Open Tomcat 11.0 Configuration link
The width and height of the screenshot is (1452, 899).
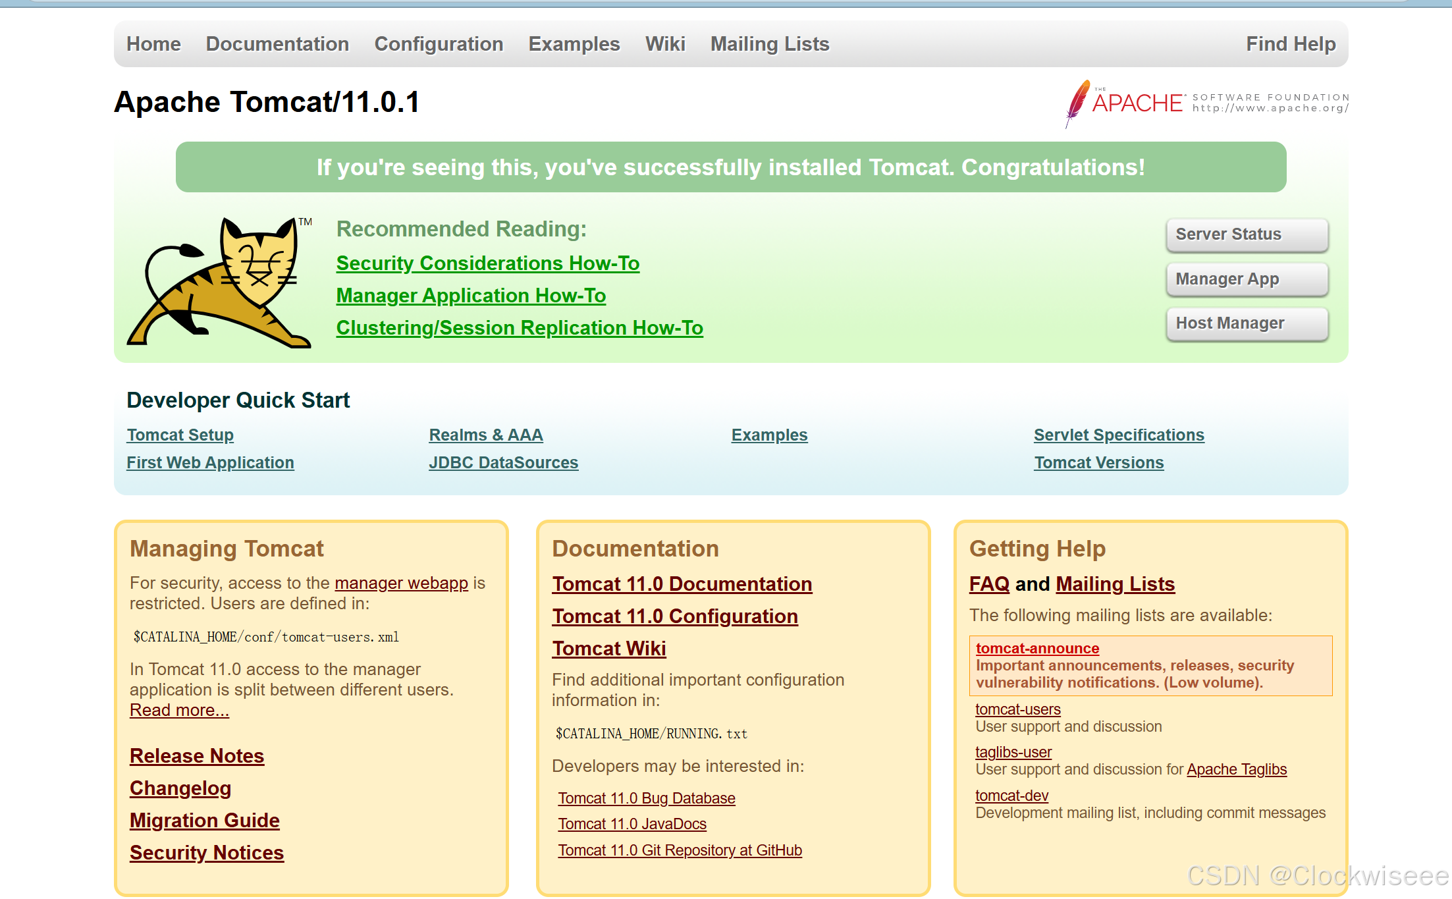tap(674, 616)
